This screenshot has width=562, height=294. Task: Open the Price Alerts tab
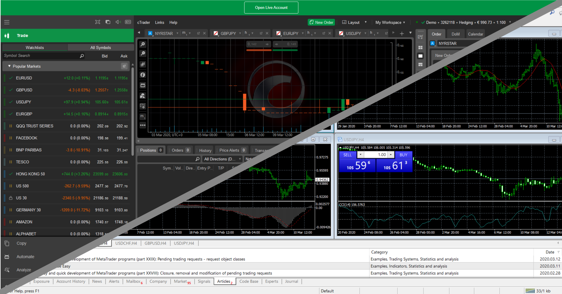pos(232,150)
